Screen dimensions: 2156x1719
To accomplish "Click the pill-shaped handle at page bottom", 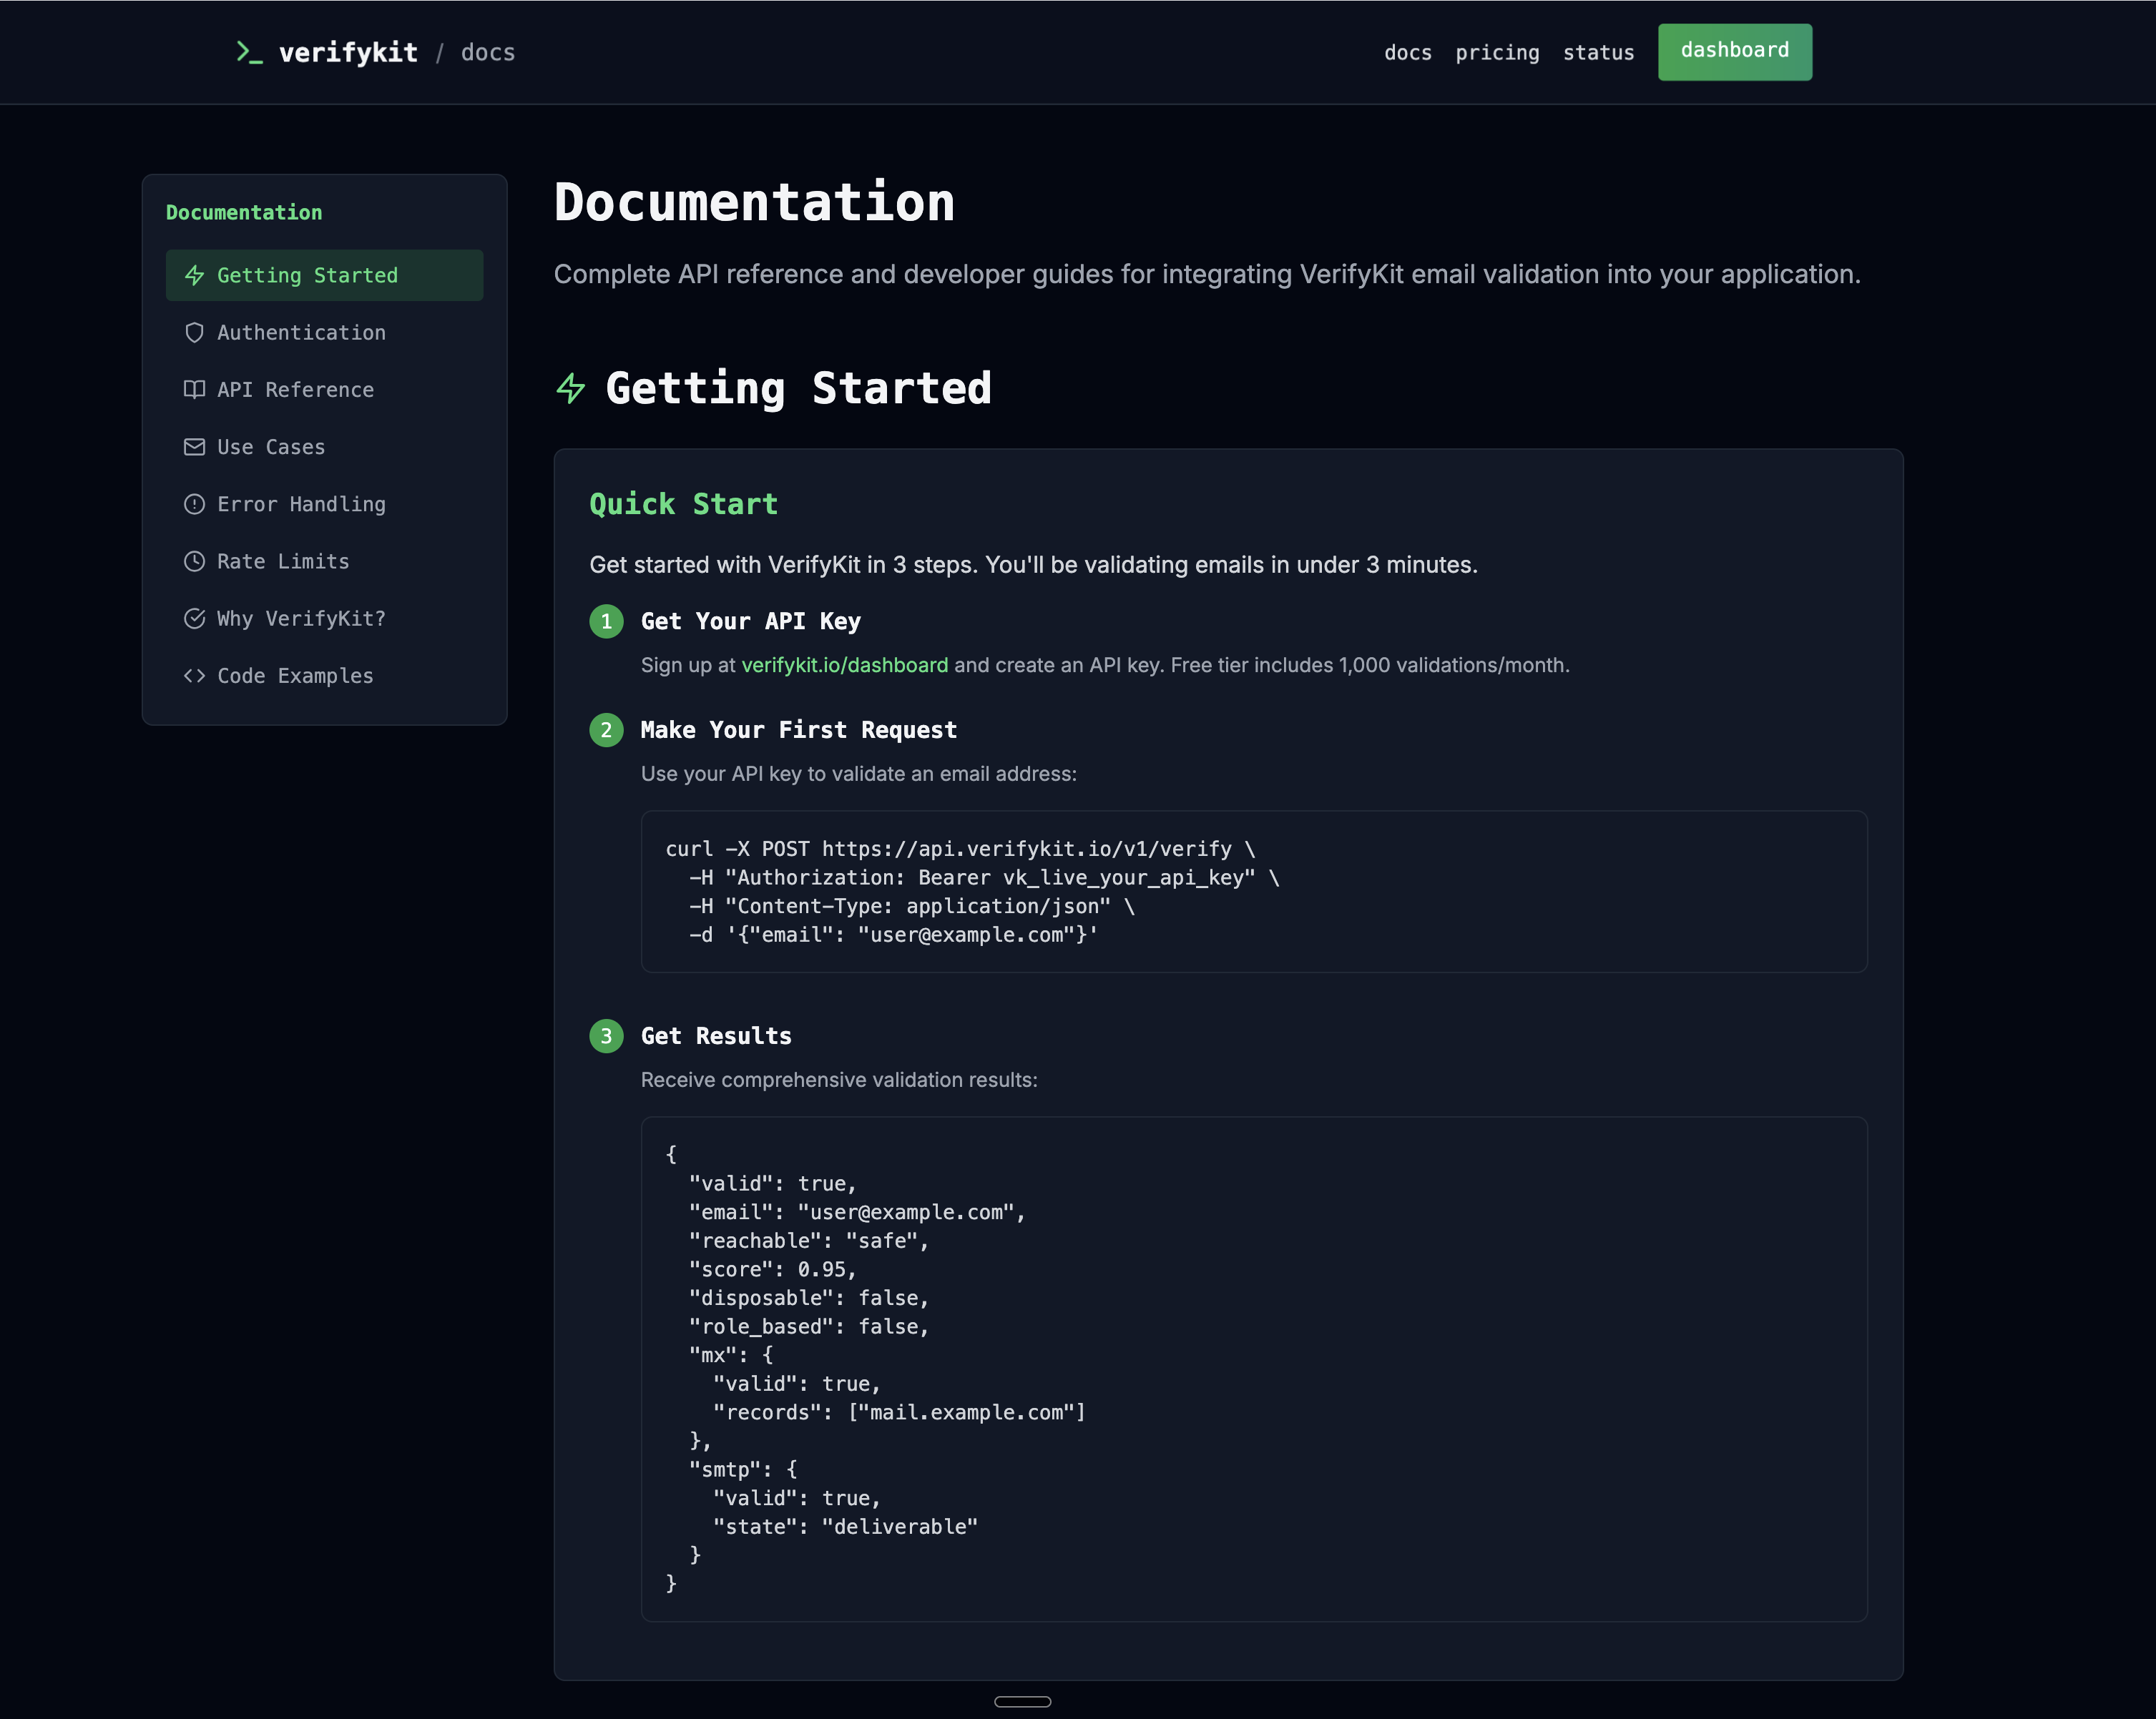I will tap(1023, 1701).
